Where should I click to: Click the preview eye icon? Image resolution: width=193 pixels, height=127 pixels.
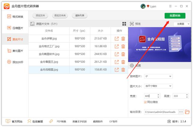pyautogui.click(x=132, y=24)
